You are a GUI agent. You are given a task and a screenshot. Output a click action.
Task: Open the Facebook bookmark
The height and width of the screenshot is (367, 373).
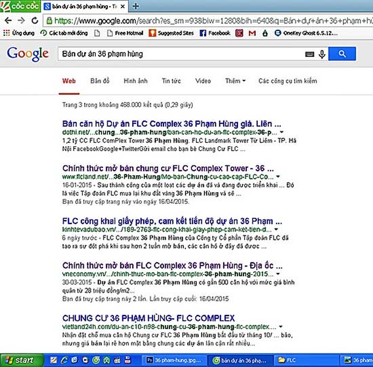tap(215, 33)
